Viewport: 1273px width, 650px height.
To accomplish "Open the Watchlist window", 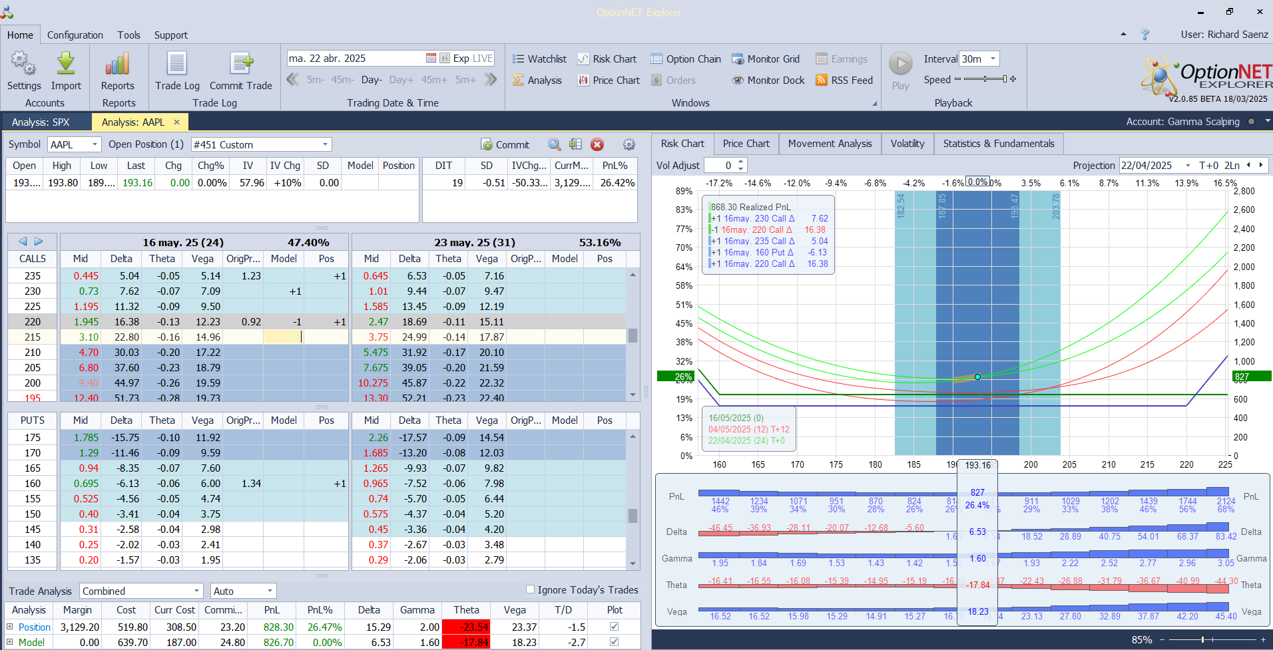I will point(539,59).
